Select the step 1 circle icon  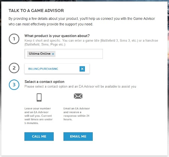(14, 39)
